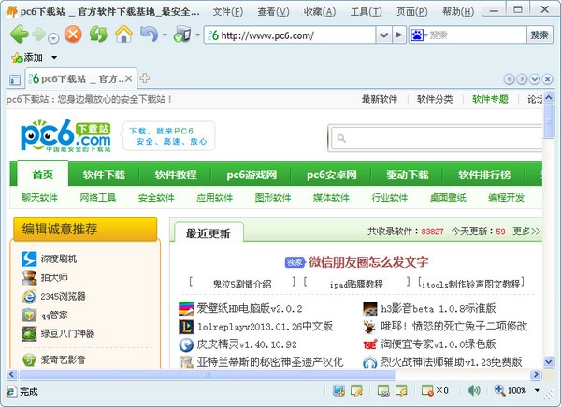Open a new tab with plus icon

145,78
